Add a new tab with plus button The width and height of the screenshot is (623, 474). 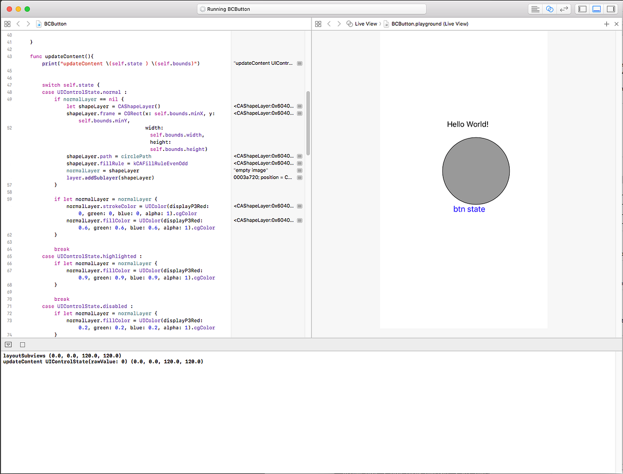[x=606, y=24]
